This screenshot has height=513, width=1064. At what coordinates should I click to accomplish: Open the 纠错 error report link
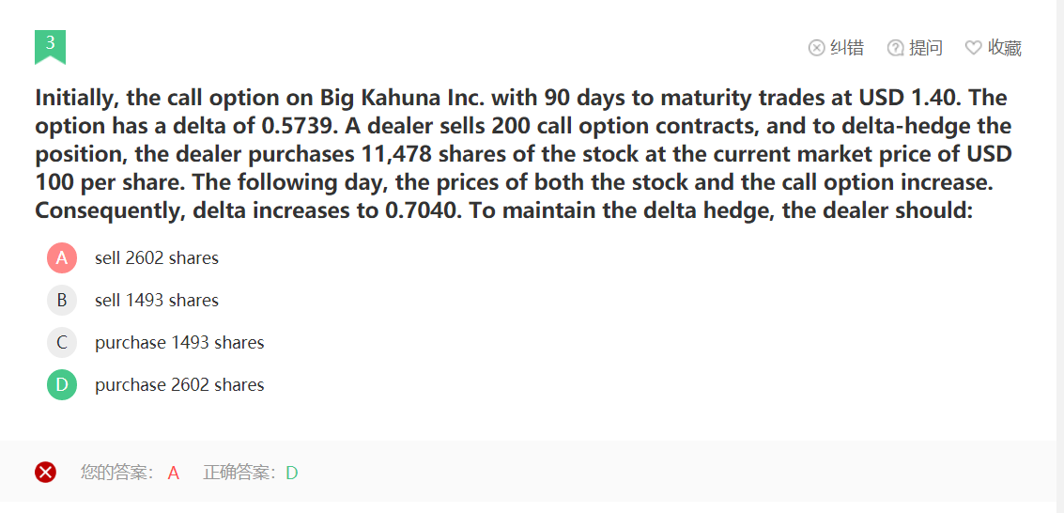[847, 48]
